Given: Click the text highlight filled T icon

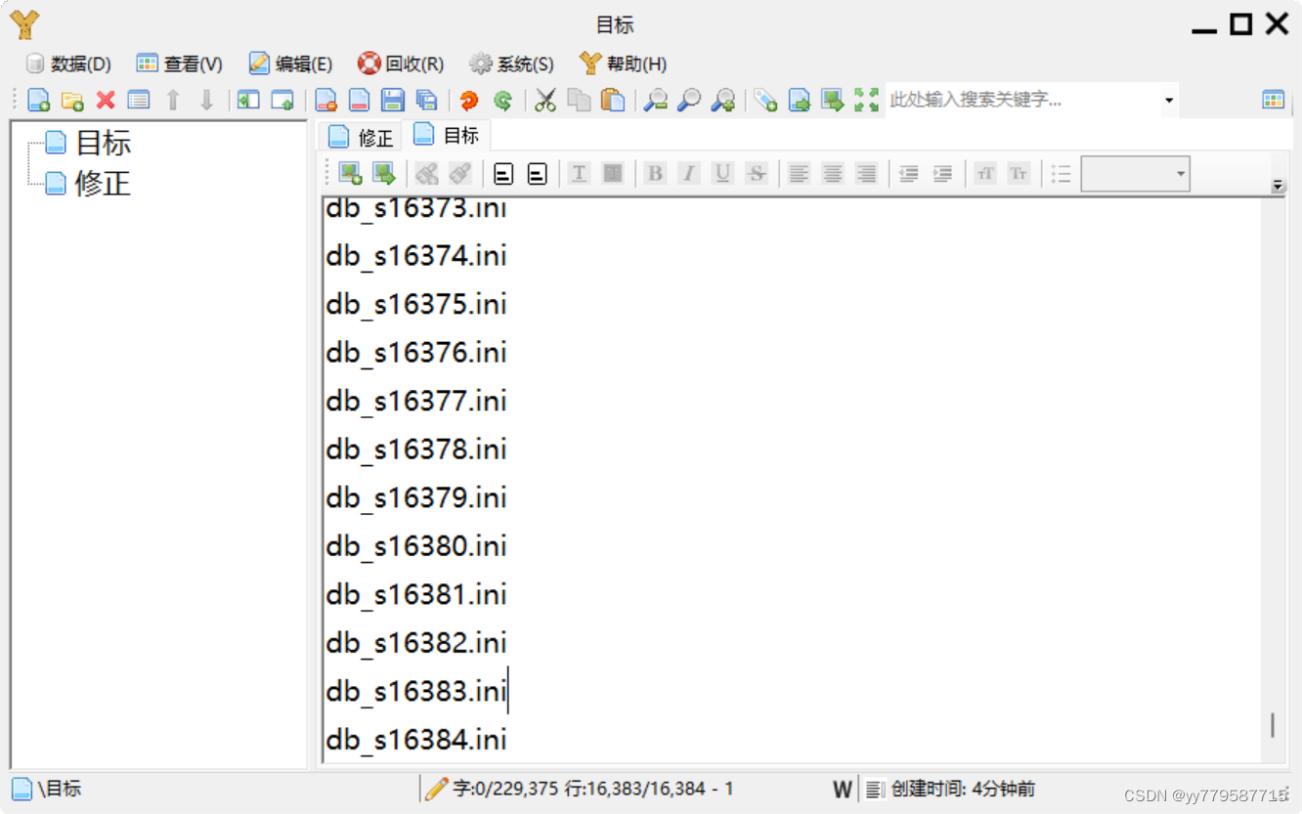Looking at the screenshot, I should pyautogui.click(x=613, y=174).
